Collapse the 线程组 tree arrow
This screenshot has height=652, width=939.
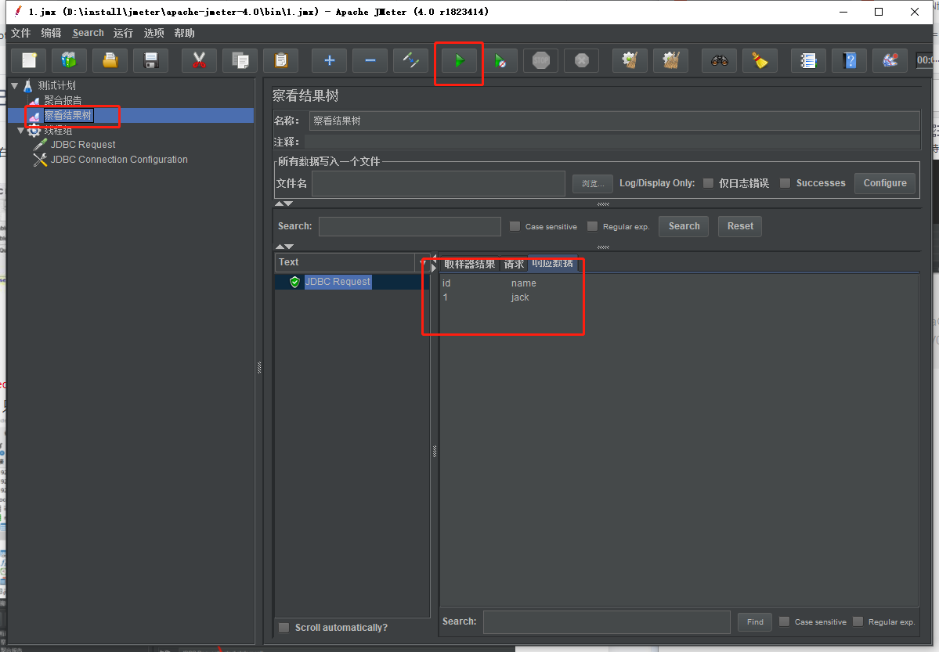point(21,131)
